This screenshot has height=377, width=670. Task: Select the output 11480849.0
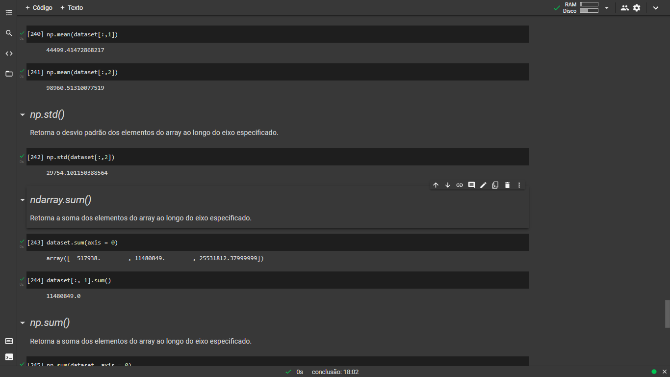coord(63,296)
